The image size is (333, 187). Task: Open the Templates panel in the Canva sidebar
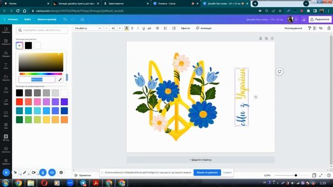coord(6,30)
